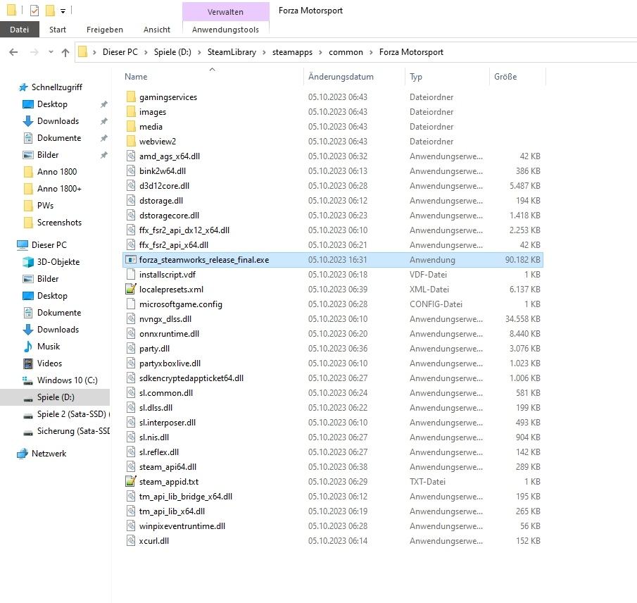
Task: Click SteamLibrary breadcrumb segment
Action: click(x=232, y=52)
